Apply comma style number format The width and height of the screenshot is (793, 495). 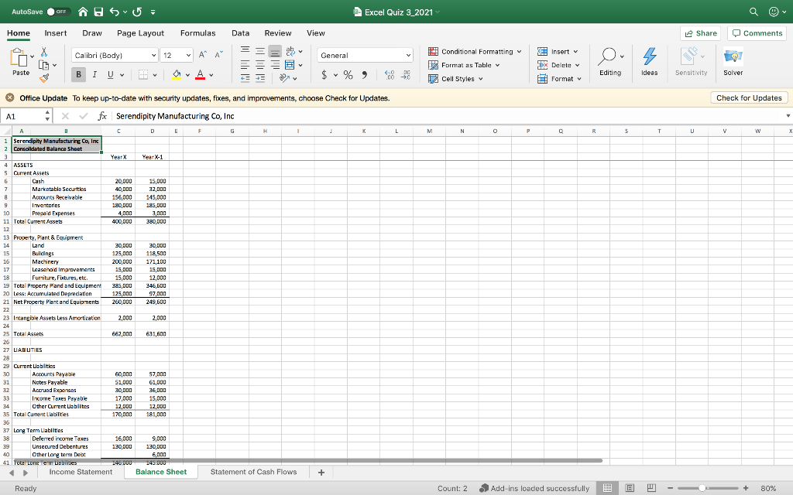(364, 75)
